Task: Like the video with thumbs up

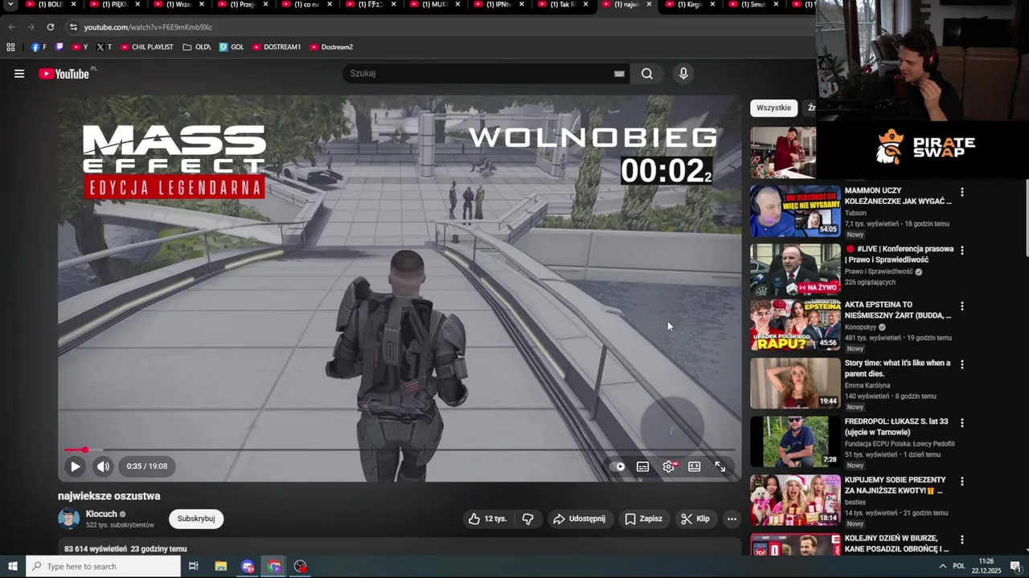Action: (x=488, y=519)
